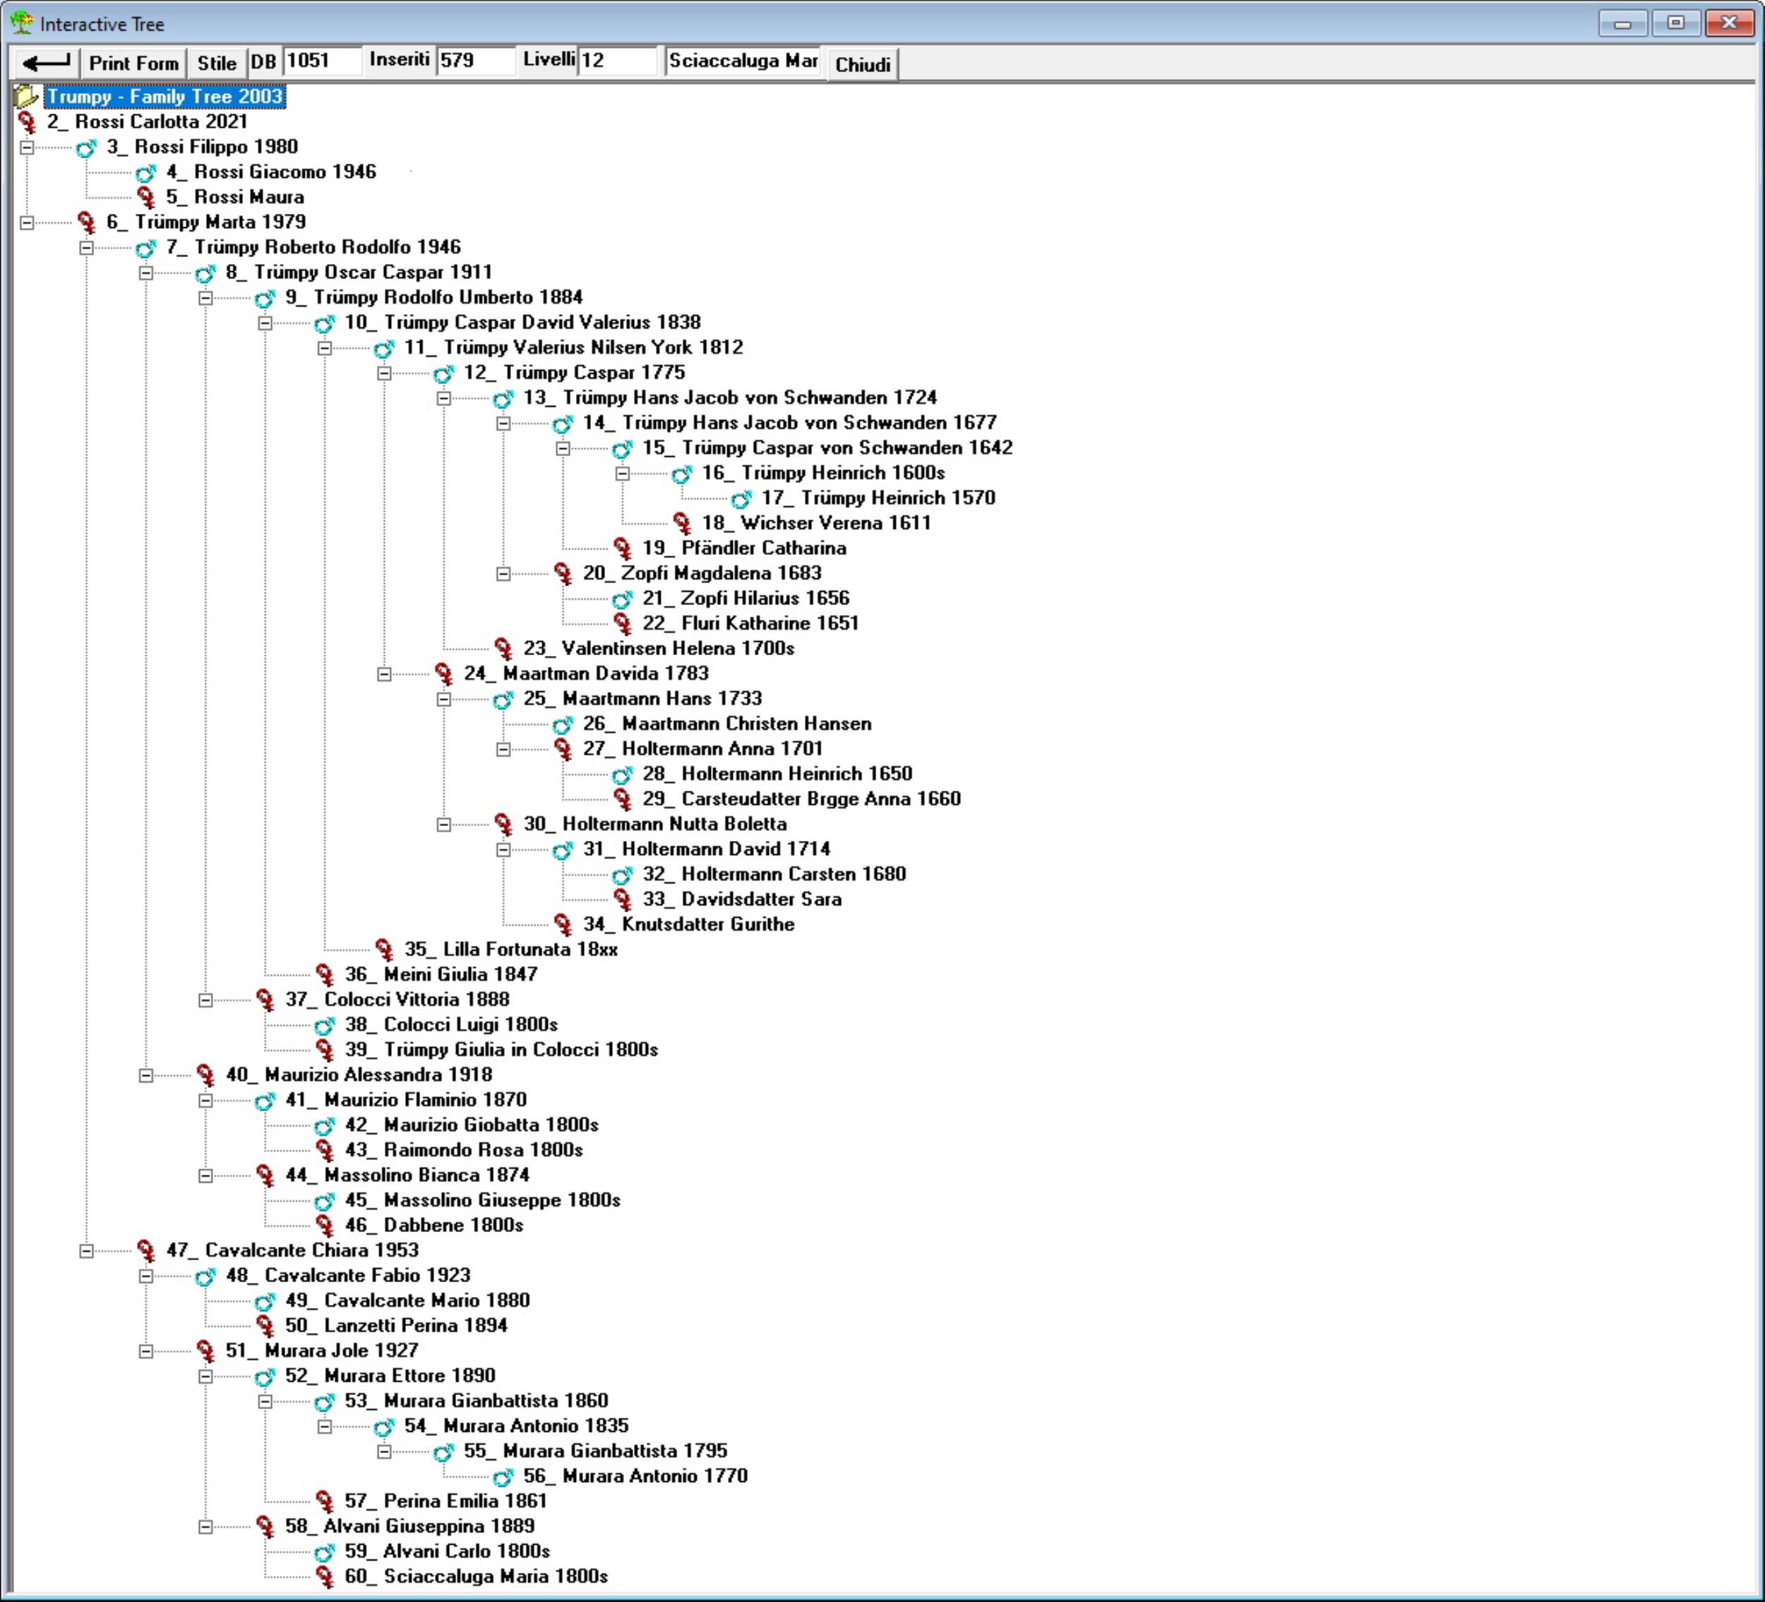Select 32_ Holtermann Carsten 1680
Image resolution: width=1765 pixels, height=1602 pixels.
(x=774, y=873)
